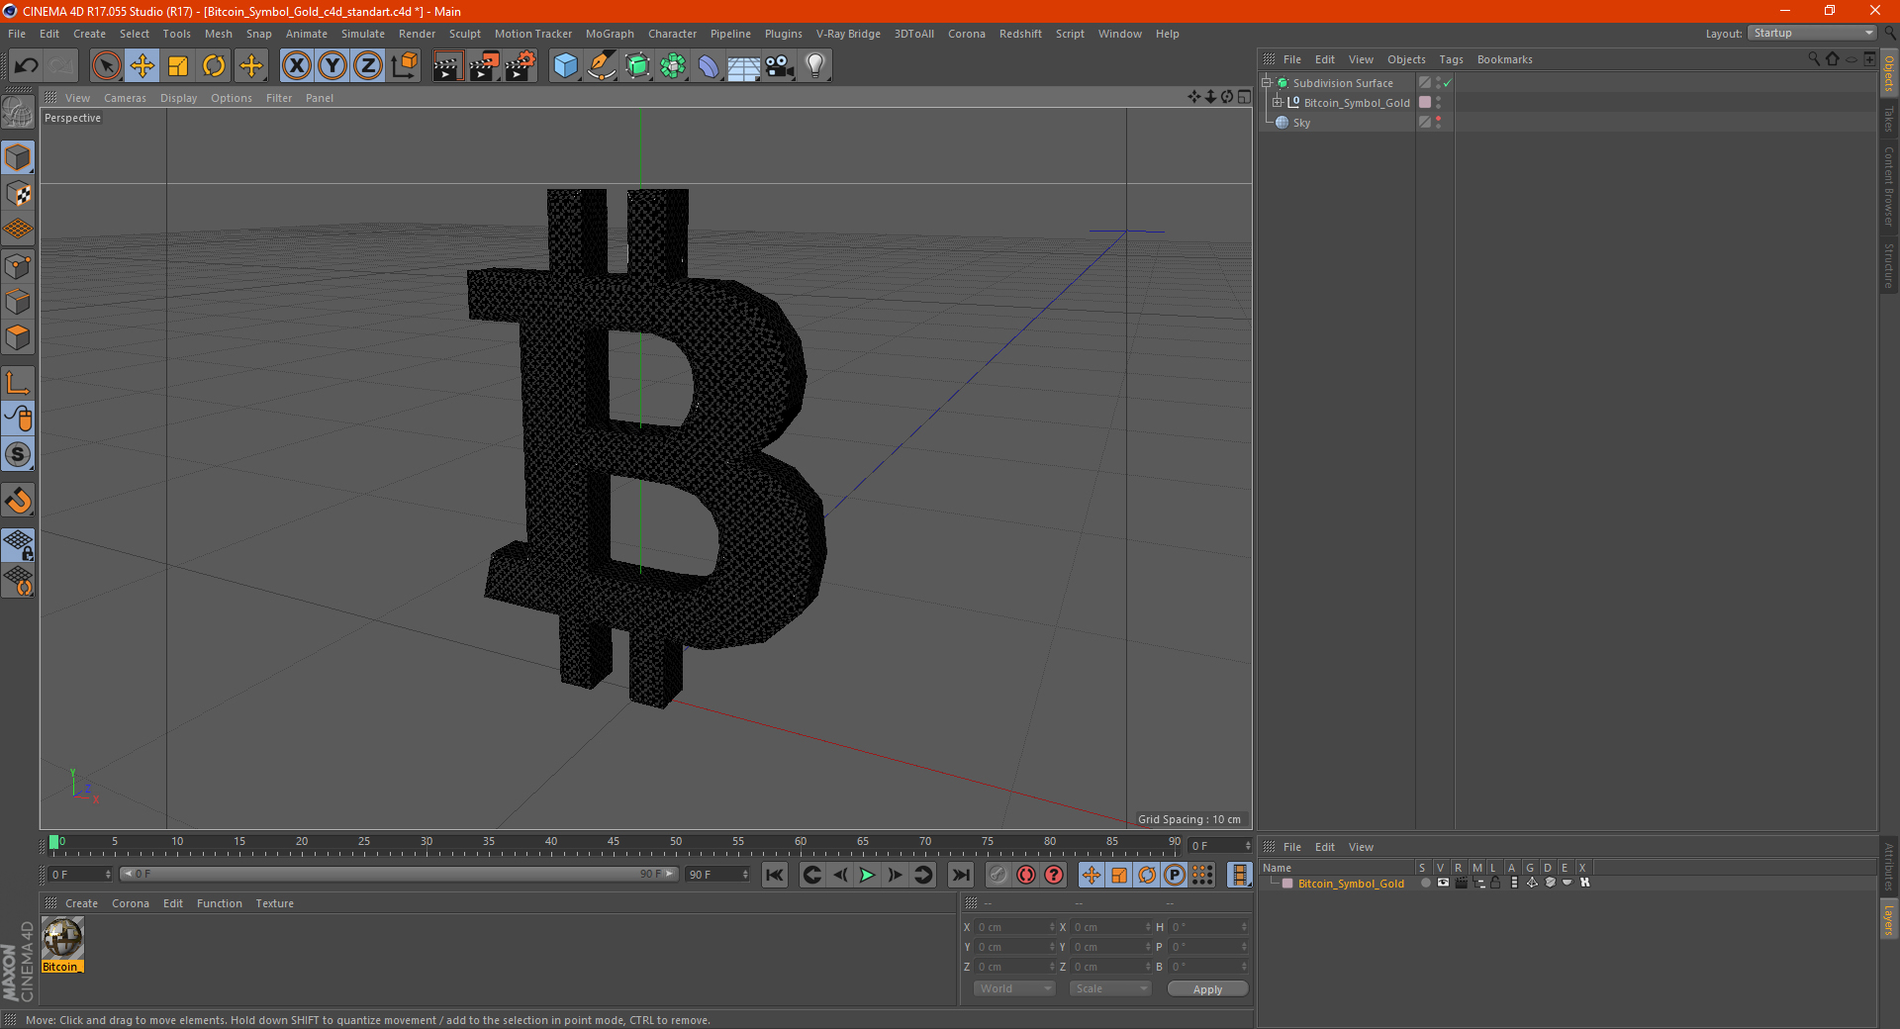
Task: Go to start of animation
Action: tap(775, 875)
